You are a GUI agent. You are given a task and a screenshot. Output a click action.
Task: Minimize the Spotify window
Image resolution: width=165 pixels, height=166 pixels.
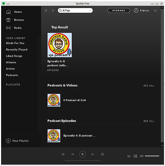[152, 3]
